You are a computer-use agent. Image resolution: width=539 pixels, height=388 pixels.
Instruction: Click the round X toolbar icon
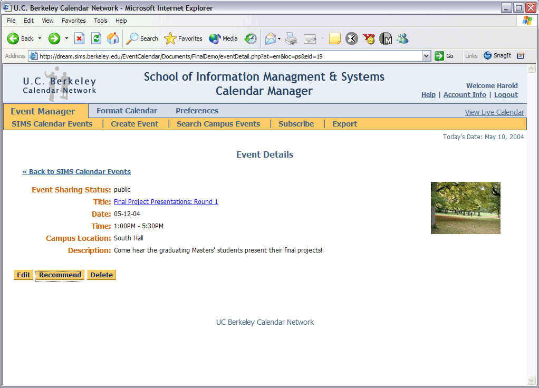(x=352, y=38)
